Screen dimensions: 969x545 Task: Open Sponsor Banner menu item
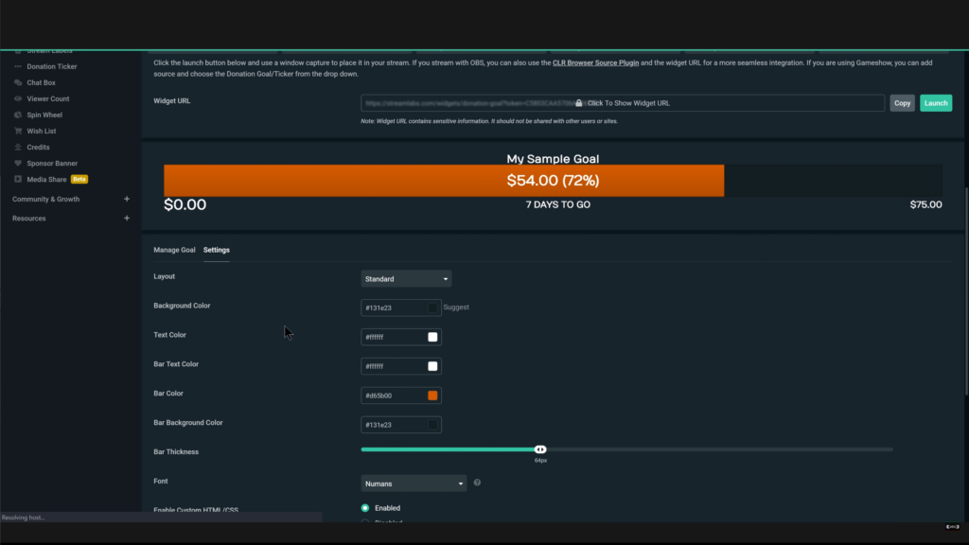tap(52, 163)
